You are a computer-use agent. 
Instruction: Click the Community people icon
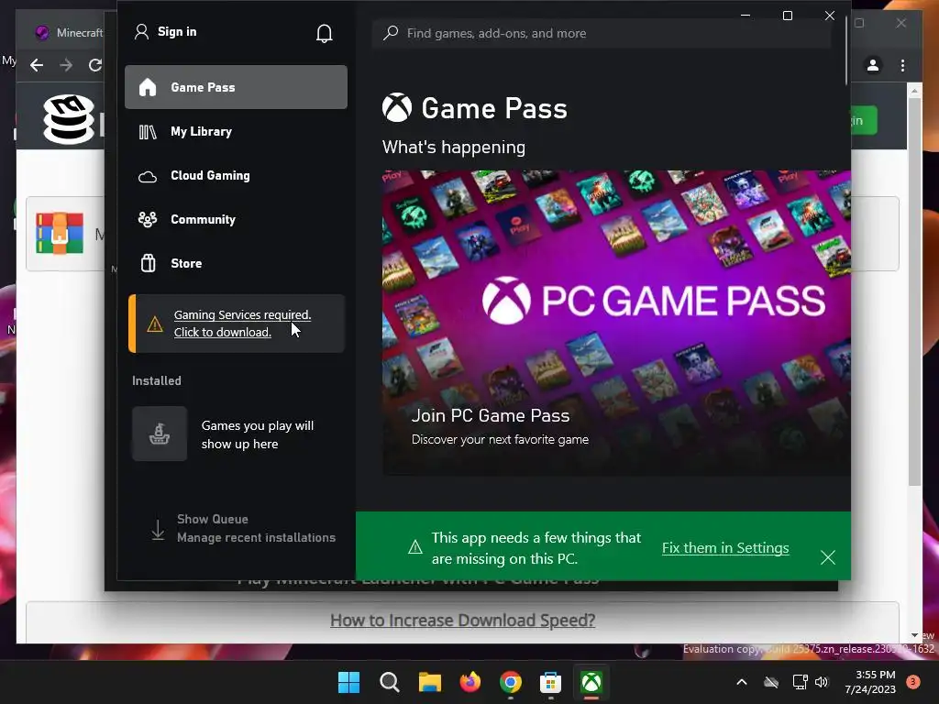148,220
